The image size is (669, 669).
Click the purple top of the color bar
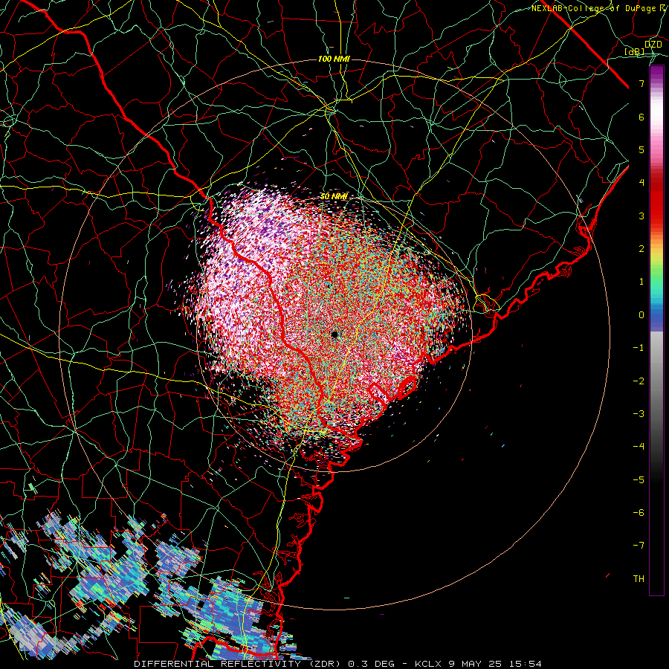tap(656, 74)
